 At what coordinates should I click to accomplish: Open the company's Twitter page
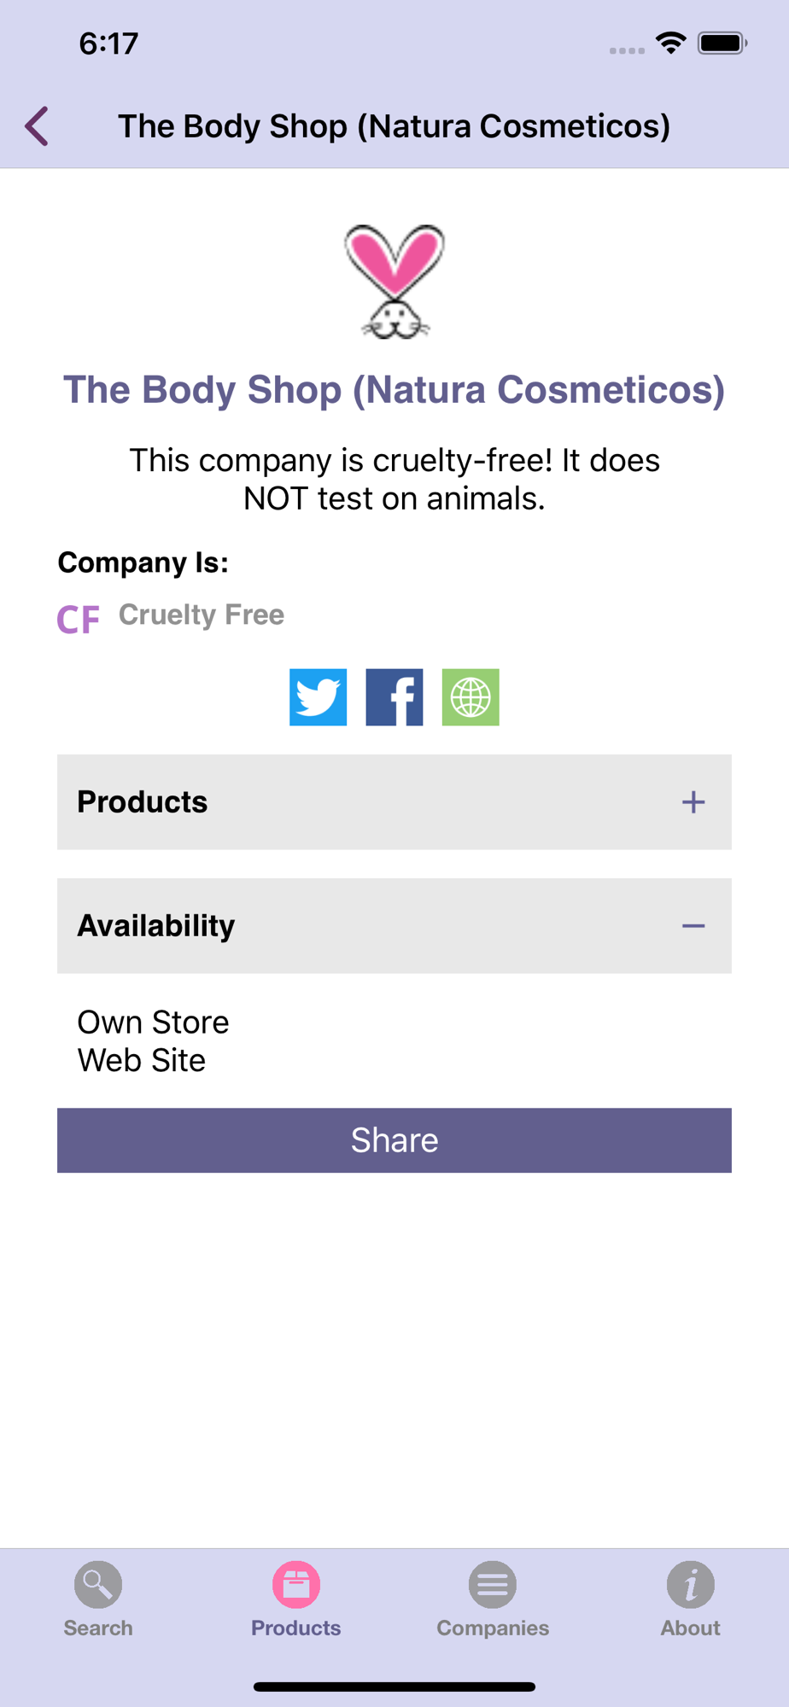point(318,697)
